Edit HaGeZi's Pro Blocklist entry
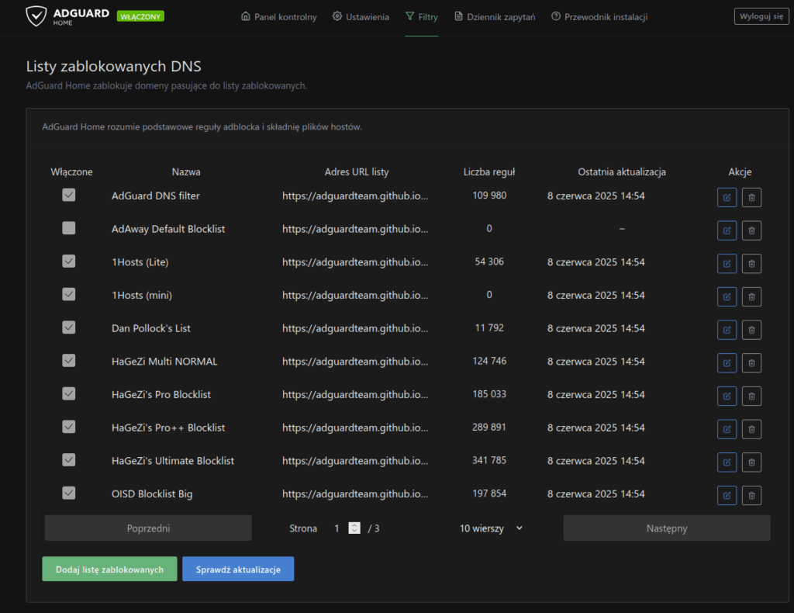 coord(727,397)
